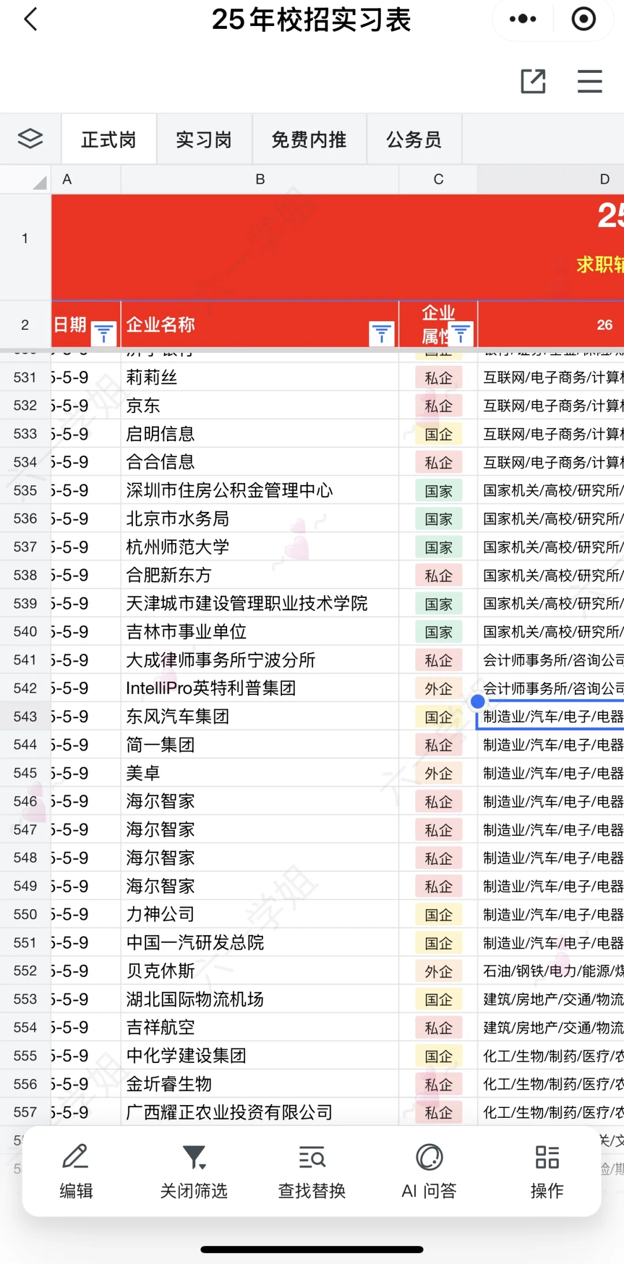Open the hamburger menu icon
The width and height of the screenshot is (624, 1264).
point(590,81)
